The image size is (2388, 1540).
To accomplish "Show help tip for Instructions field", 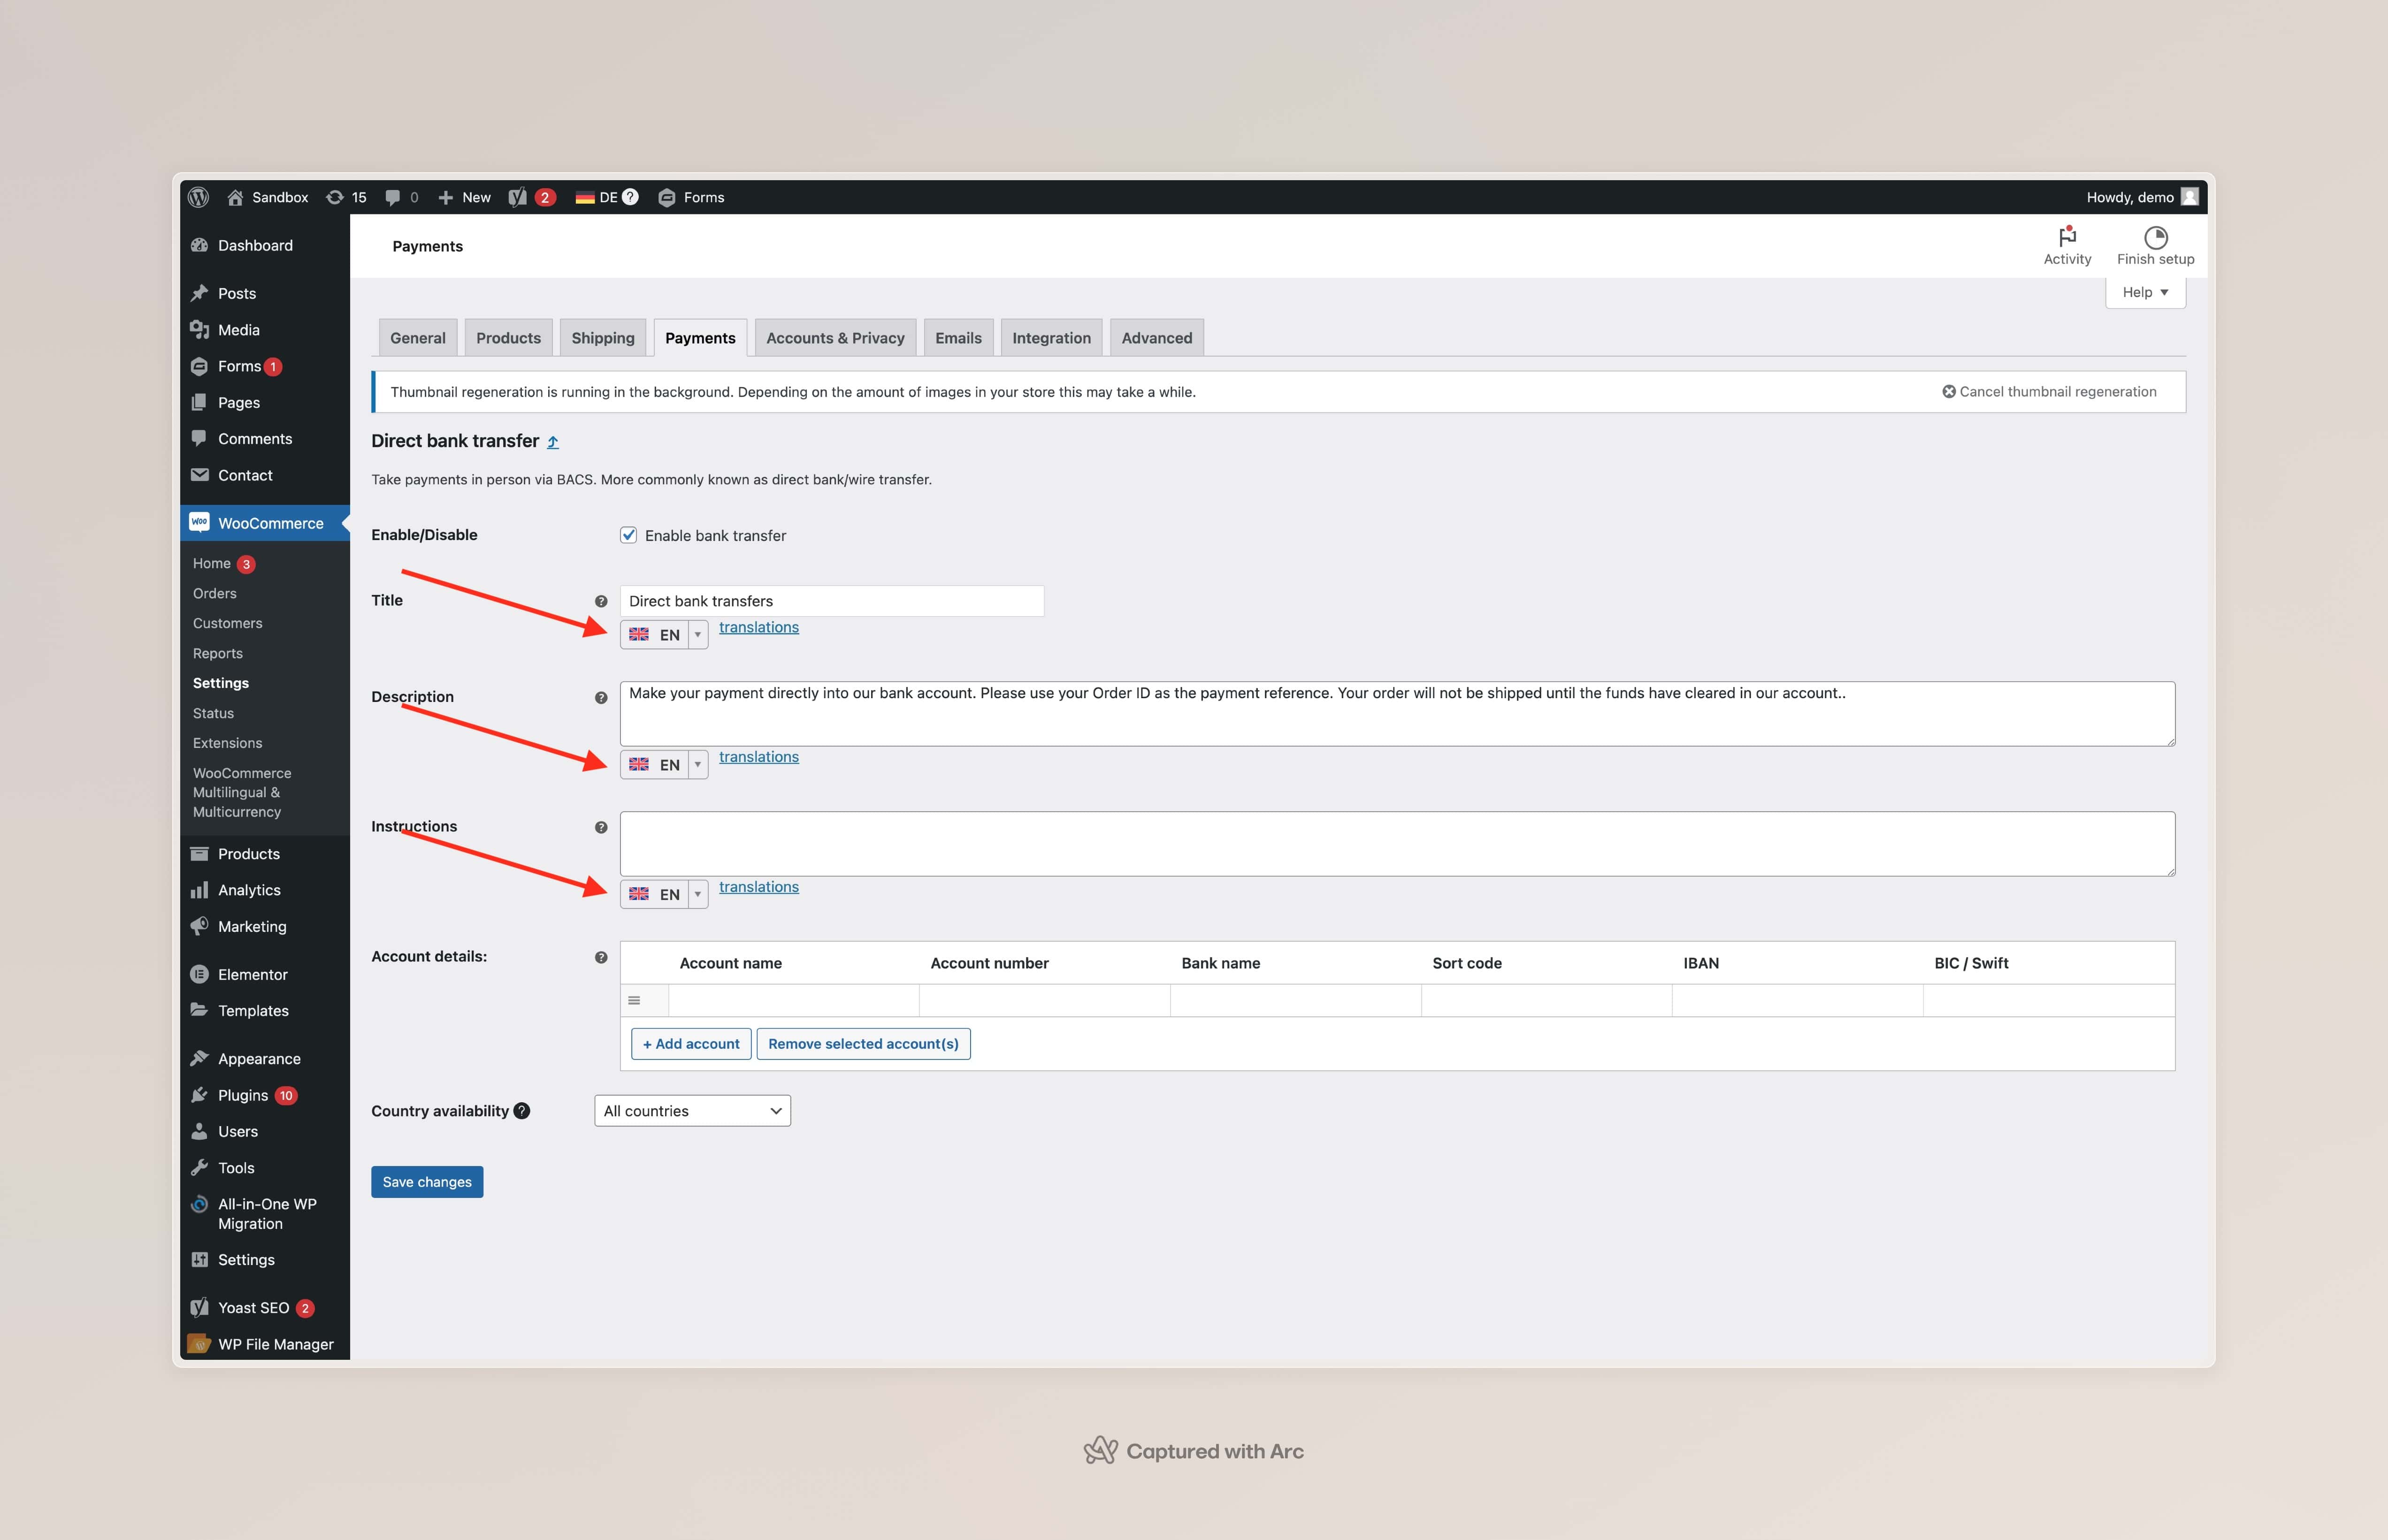I will point(601,827).
